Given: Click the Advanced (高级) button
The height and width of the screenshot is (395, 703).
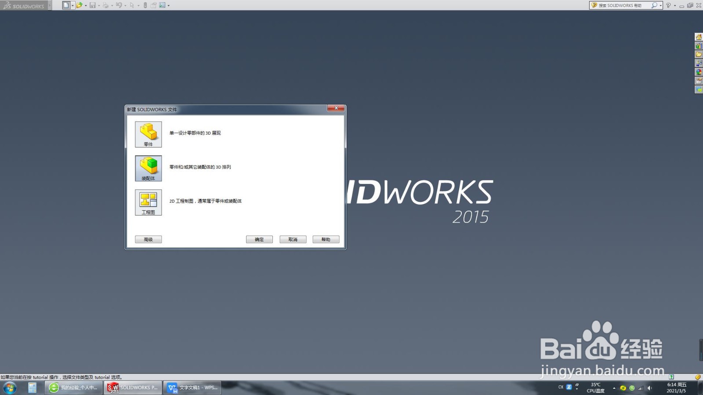Looking at the screenshot, I should 148,239.
